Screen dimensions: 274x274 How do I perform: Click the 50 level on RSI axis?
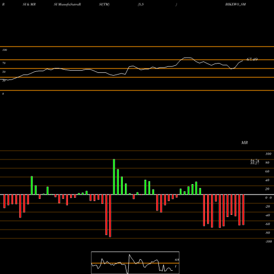(4, 72)
